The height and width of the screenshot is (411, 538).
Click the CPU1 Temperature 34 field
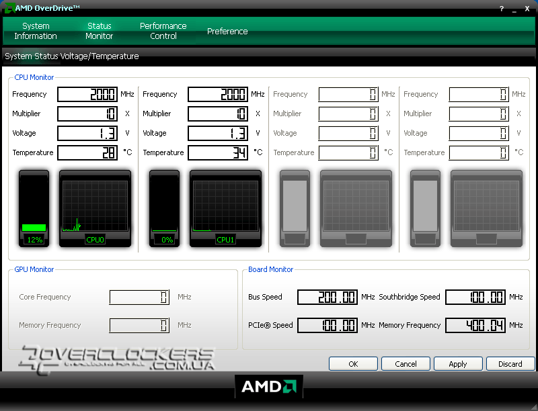(x=218, y=152)
